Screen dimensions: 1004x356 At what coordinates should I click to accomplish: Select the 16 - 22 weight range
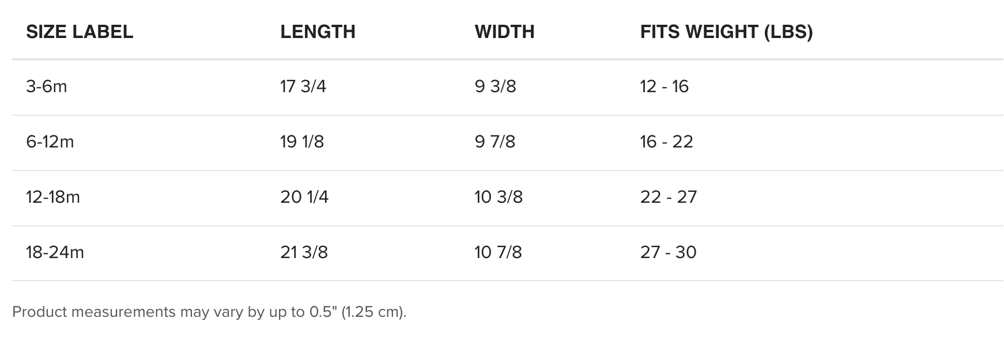(x=666, y=142)
